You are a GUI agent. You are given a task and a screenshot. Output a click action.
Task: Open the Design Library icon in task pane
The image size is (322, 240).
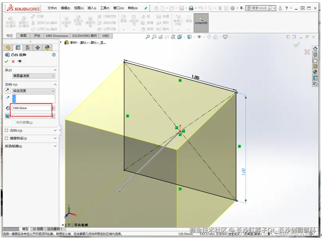pyautogui.click(x=315, y=55)
